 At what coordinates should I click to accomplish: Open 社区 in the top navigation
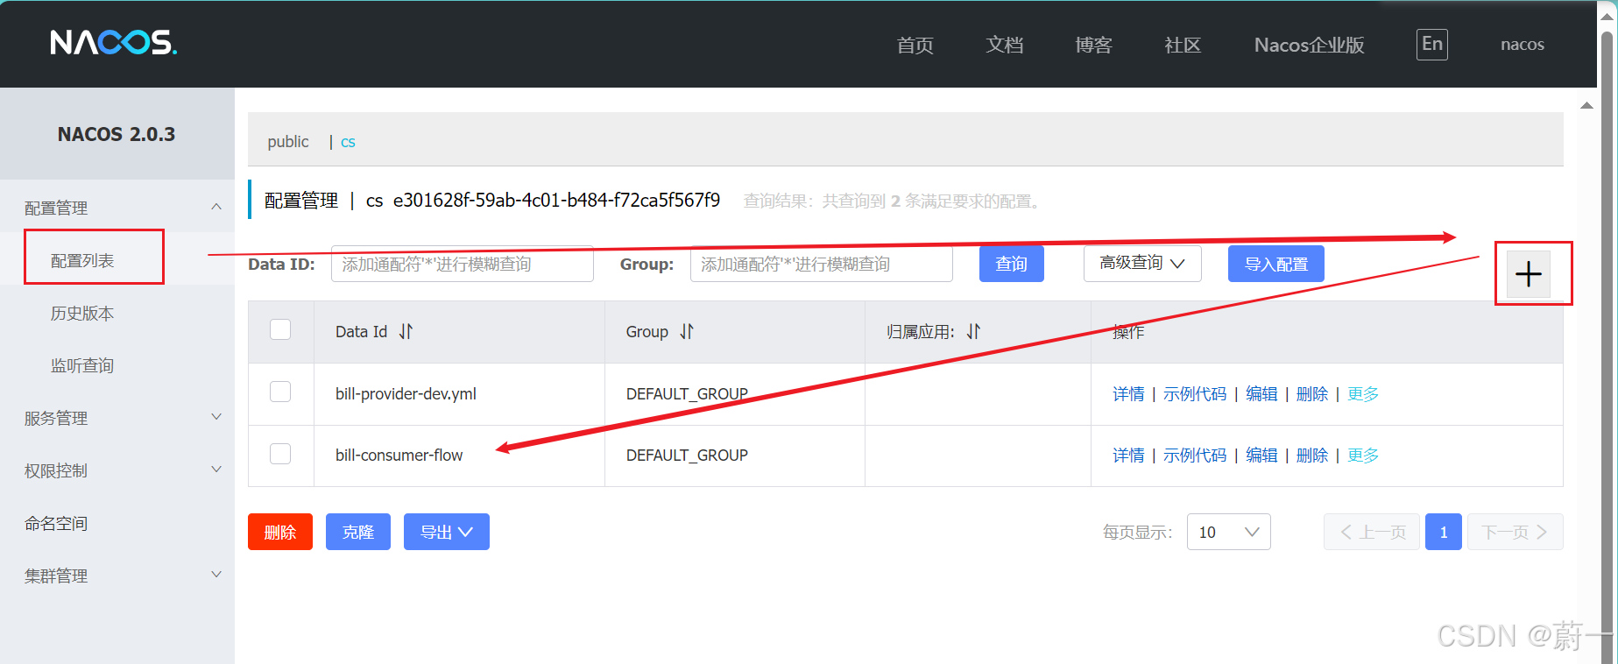pos(1183,45)
